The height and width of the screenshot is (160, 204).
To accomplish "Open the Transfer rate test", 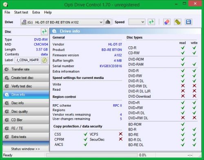I will (26, 69).
